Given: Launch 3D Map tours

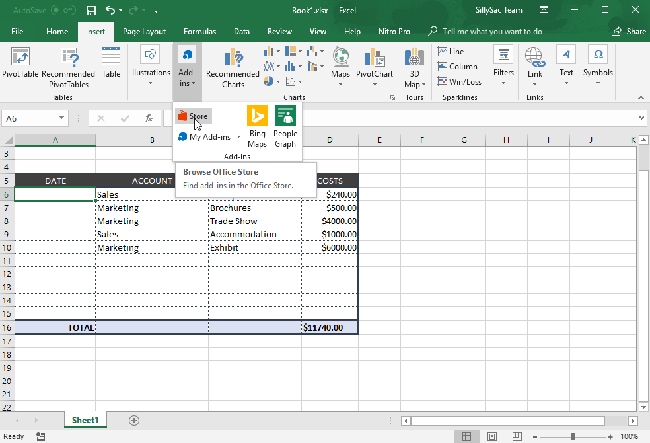Looking at the screenshot, I should pos(415,68).
